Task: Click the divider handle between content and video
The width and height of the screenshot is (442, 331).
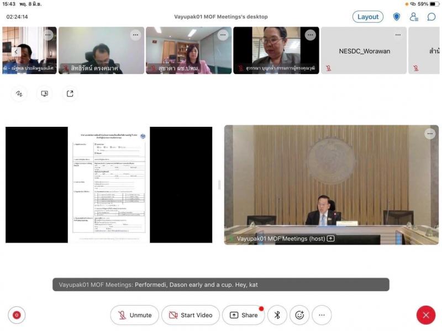Action: pyautogui.click(x=219, y=185)
